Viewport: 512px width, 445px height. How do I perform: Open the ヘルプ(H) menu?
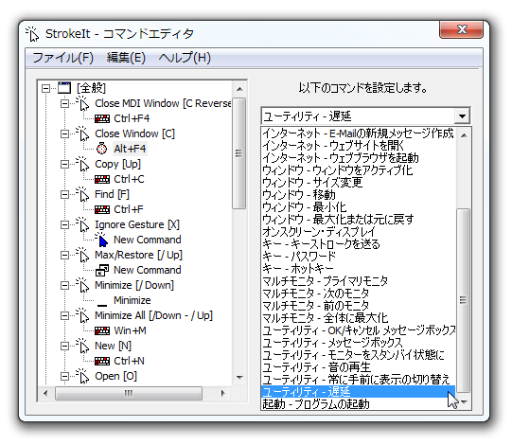[185, 58]
